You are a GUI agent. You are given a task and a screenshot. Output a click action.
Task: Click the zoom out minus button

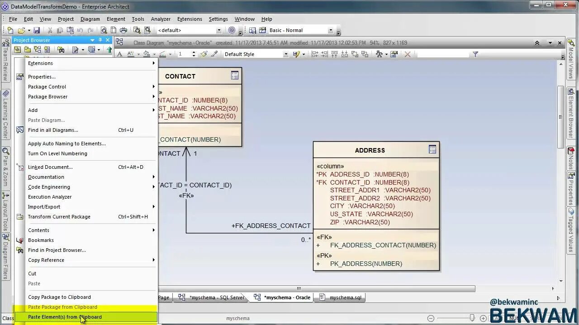(x=431, y=318)
